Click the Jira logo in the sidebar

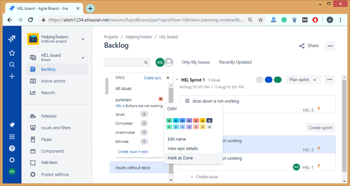[x=12, y=39]
